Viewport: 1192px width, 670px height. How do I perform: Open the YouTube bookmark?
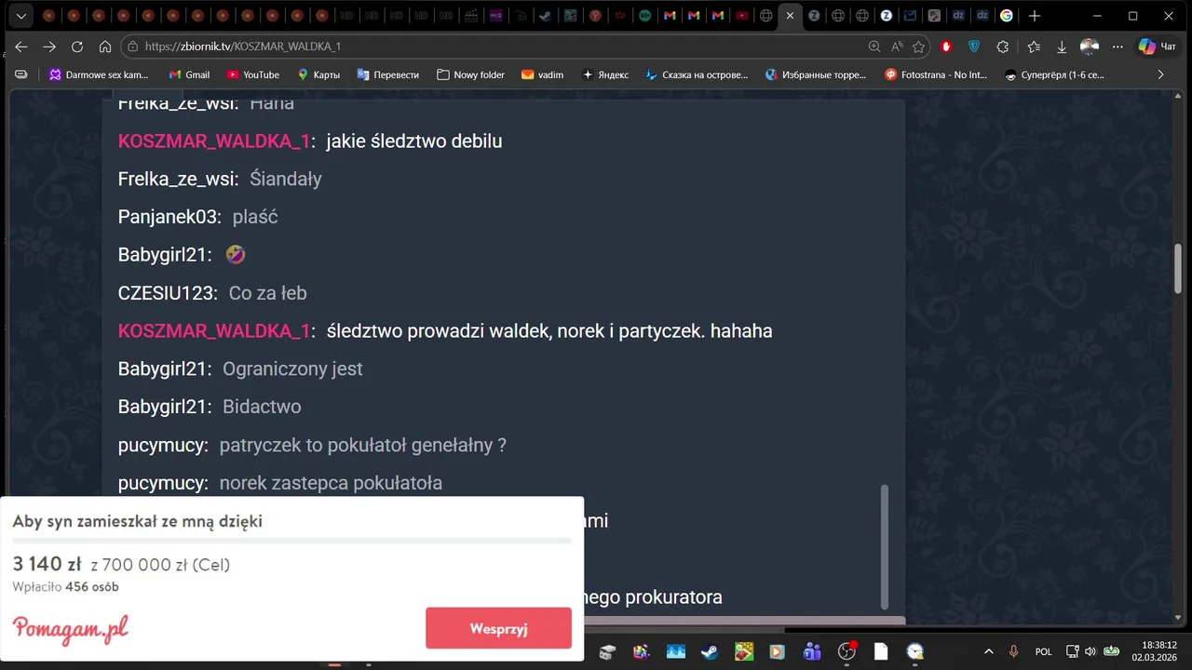pos(252,74)
